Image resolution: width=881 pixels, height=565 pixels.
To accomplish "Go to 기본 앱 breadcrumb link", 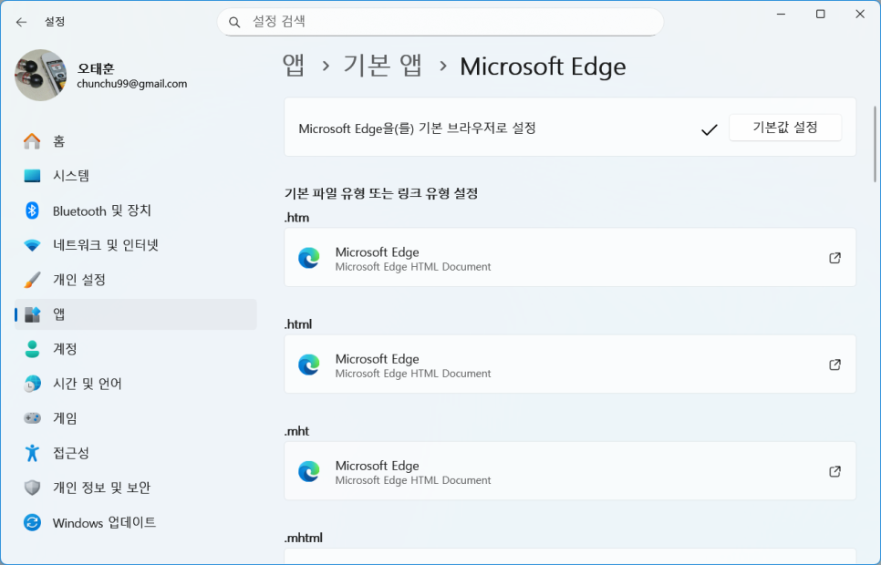I will (x=383, y=67).
